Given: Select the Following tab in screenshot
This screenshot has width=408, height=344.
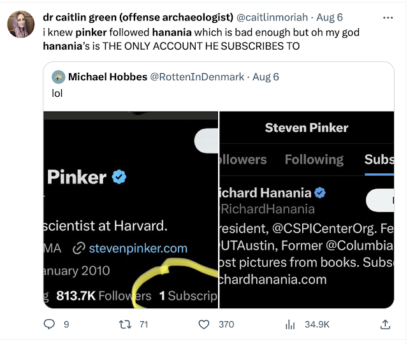Looking at the screenshot, I should coord(314,159).
